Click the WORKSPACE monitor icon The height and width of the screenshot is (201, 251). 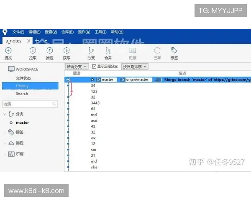tap(11, 69)
